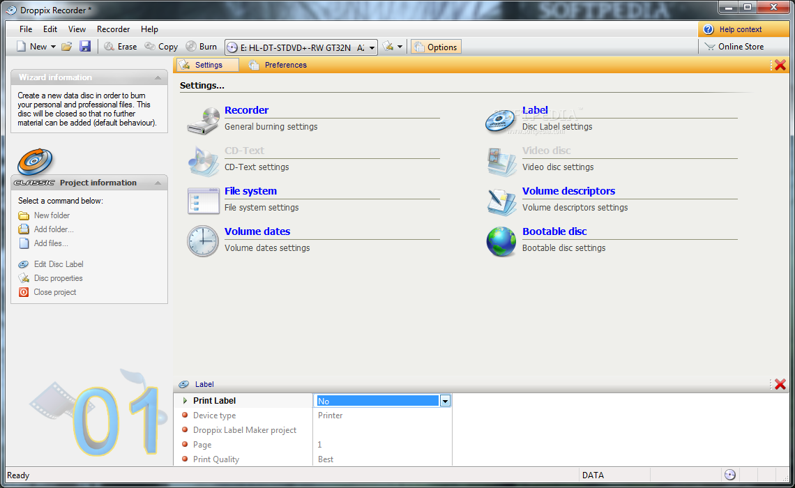Close the Label properties pane
Screen dimensions: 795x488
(x=780, y=384)
